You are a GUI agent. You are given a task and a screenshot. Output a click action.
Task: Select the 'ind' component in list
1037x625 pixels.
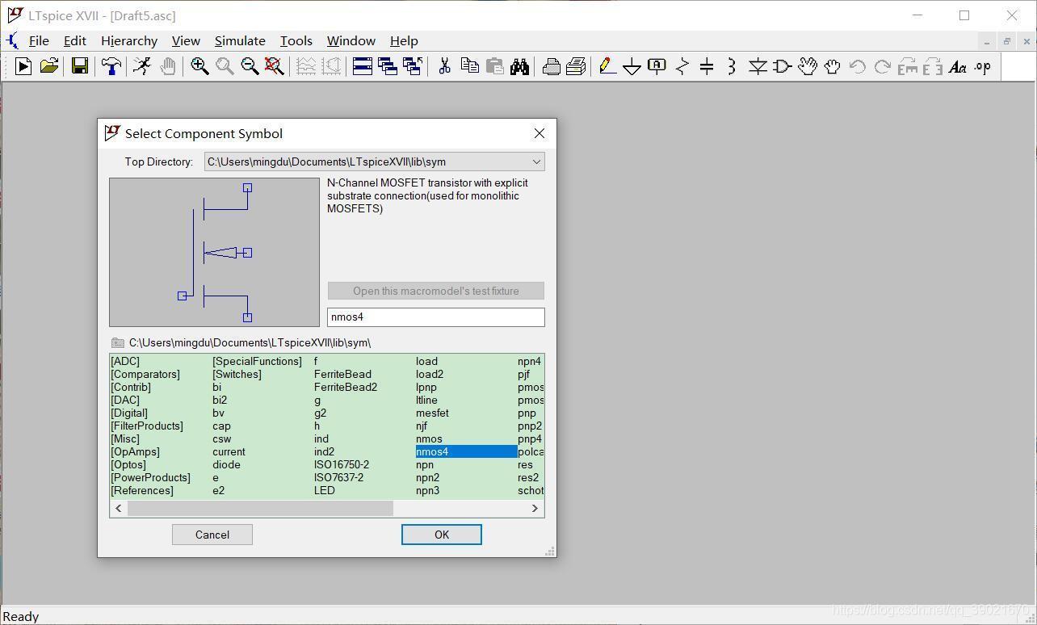(x=321, y=438)
